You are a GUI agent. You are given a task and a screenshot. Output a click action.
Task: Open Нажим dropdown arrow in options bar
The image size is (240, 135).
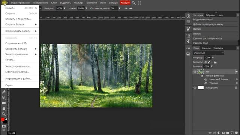(86, 8)
